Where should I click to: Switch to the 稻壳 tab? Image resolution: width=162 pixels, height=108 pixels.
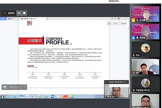pyautogui.click(x=12, y=19)
